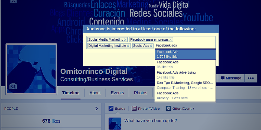Remove the Facebook para empresas tag
The height and width of the screenshot is (130, 261).
[171, 40]
